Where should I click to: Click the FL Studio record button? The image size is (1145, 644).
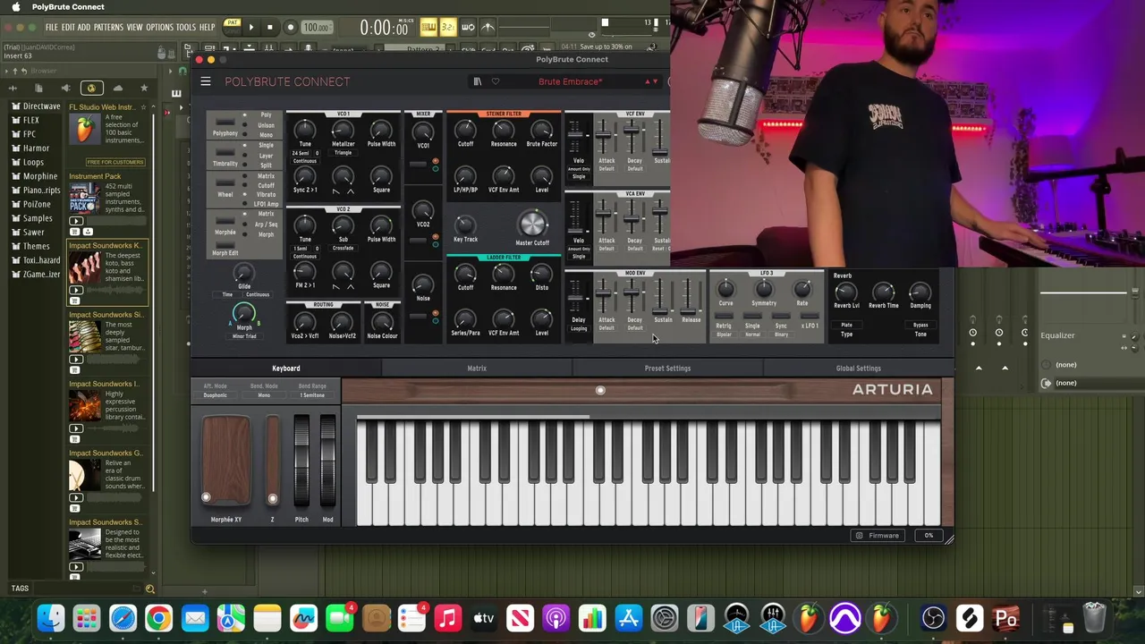(290, 28)
